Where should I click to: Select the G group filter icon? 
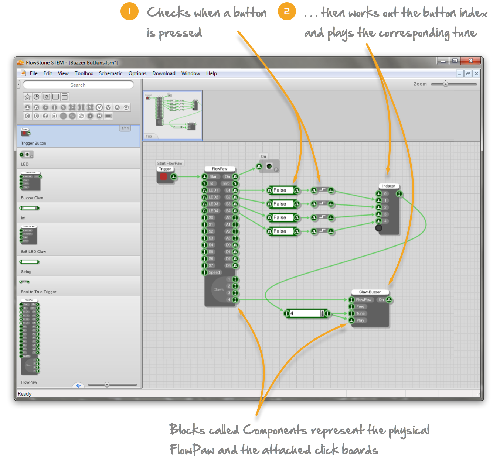47,97
